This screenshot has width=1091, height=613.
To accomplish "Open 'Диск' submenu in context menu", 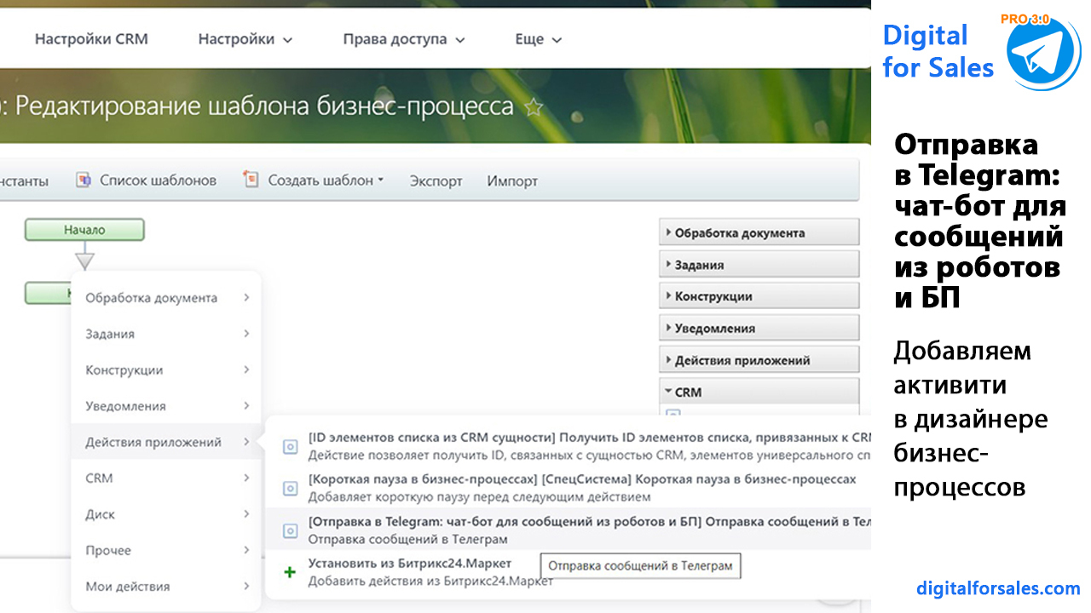I will [167, 514].
